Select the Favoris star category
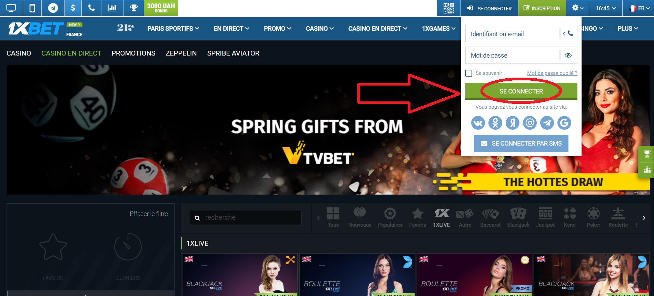Viewport: 654px width, 296px height. click(417, 217)
